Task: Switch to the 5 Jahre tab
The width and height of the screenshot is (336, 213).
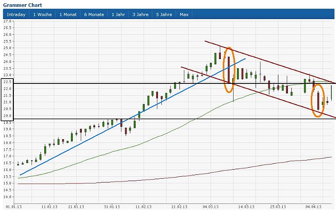Action: (164, 14)
